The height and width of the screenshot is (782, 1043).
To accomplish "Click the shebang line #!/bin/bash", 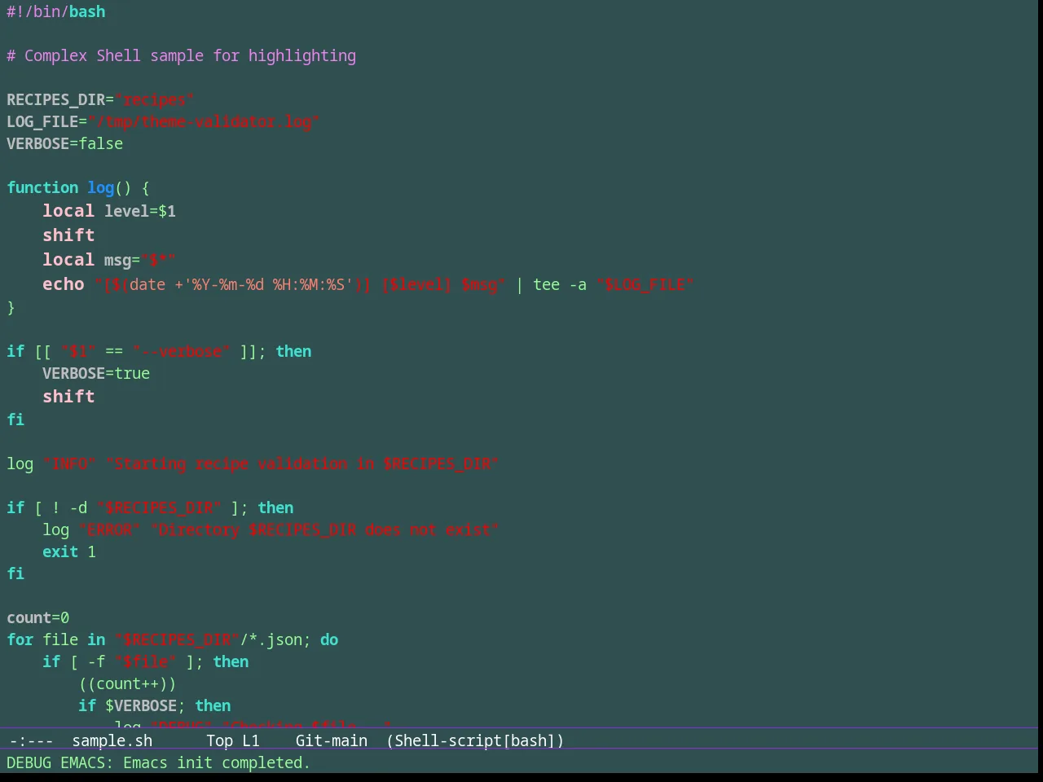I will 56,11.
